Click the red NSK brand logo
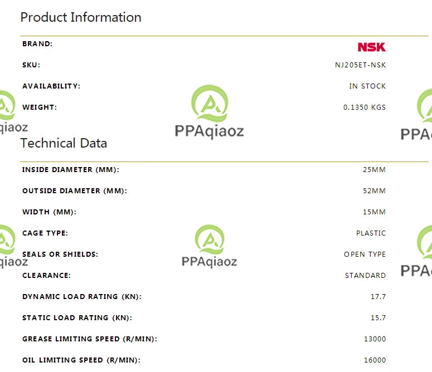 (372, 47)
